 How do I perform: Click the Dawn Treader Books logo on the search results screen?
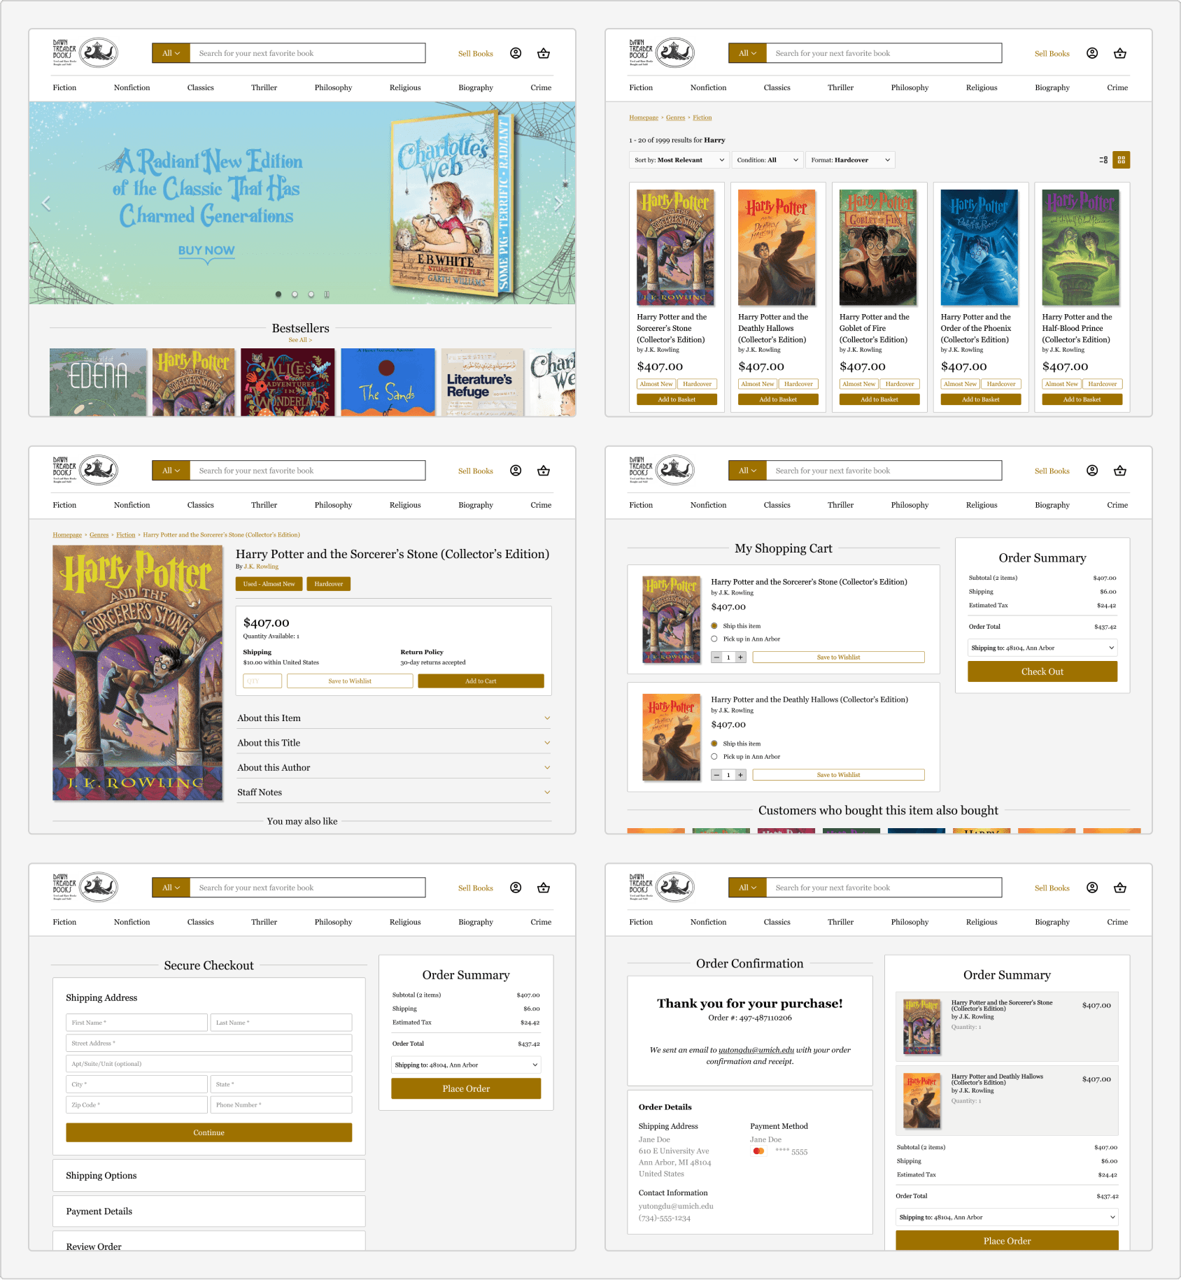(x=662, y=52)
